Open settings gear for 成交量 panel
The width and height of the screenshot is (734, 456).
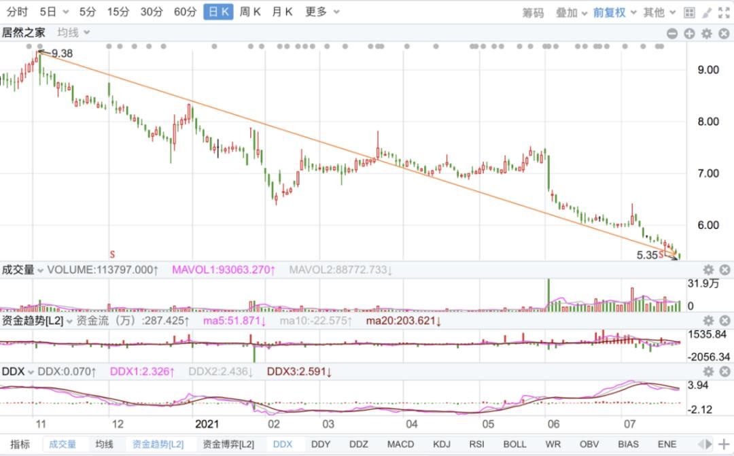(708, 270)
